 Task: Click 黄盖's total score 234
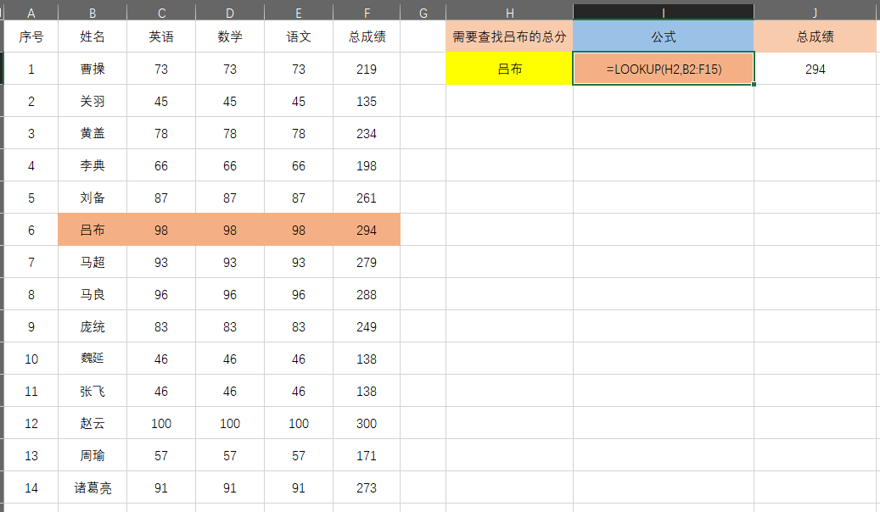367,133
